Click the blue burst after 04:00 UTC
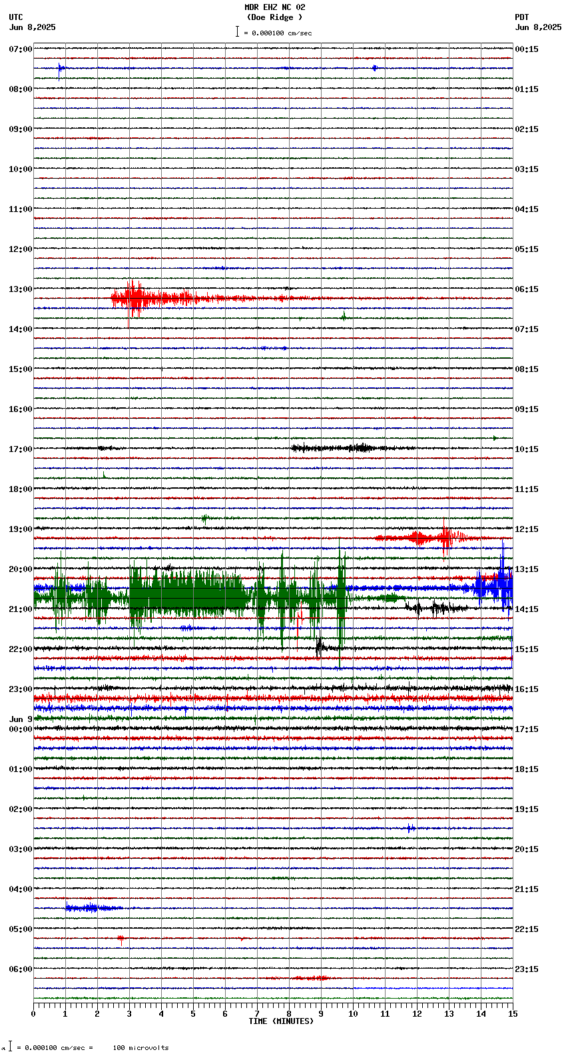Viewport: 566px width, 1056px height. [90, 907]
